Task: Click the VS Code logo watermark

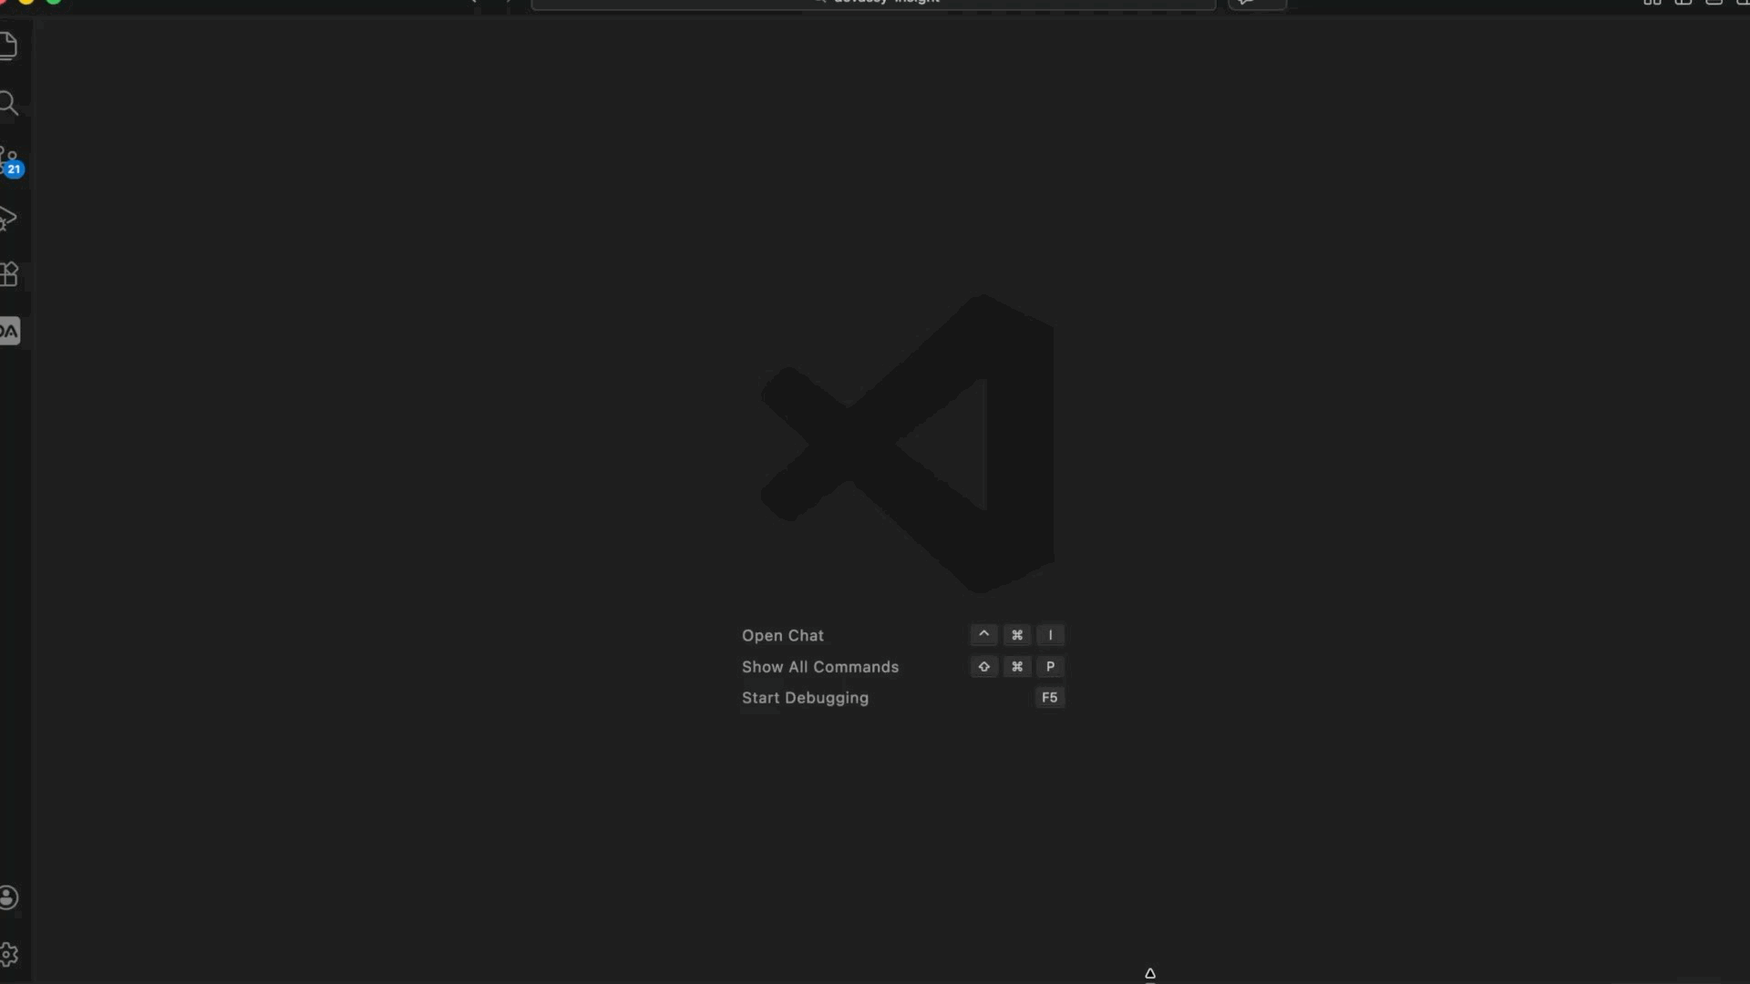Action: point(907,441)
